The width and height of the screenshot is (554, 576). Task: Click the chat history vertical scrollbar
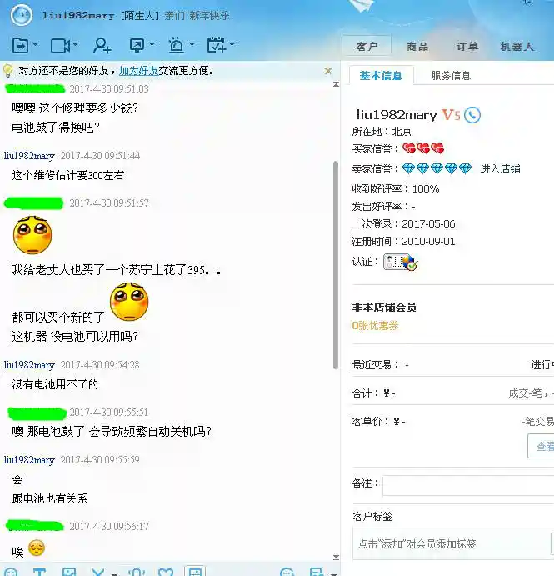(336, 250)
